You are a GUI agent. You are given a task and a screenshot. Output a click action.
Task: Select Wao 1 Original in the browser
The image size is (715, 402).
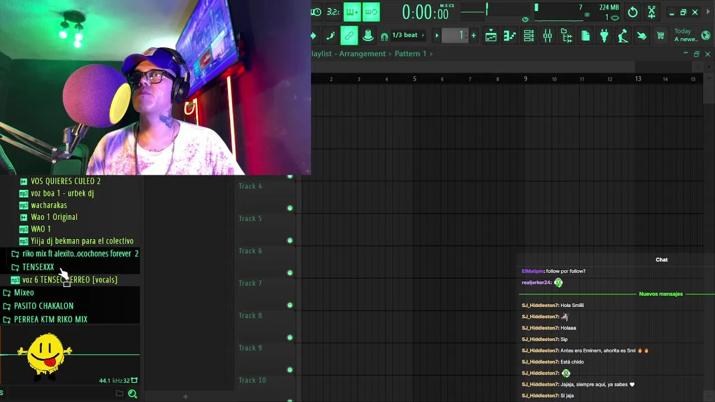(54, 217)
